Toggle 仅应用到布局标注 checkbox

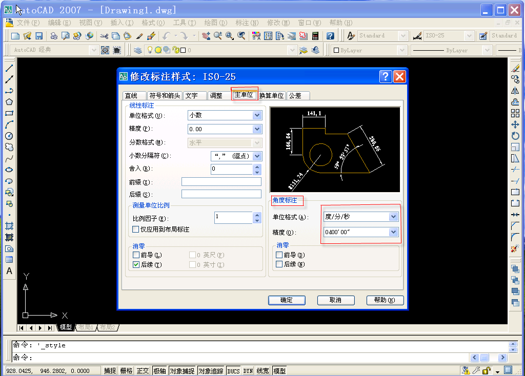click(135, 229)
